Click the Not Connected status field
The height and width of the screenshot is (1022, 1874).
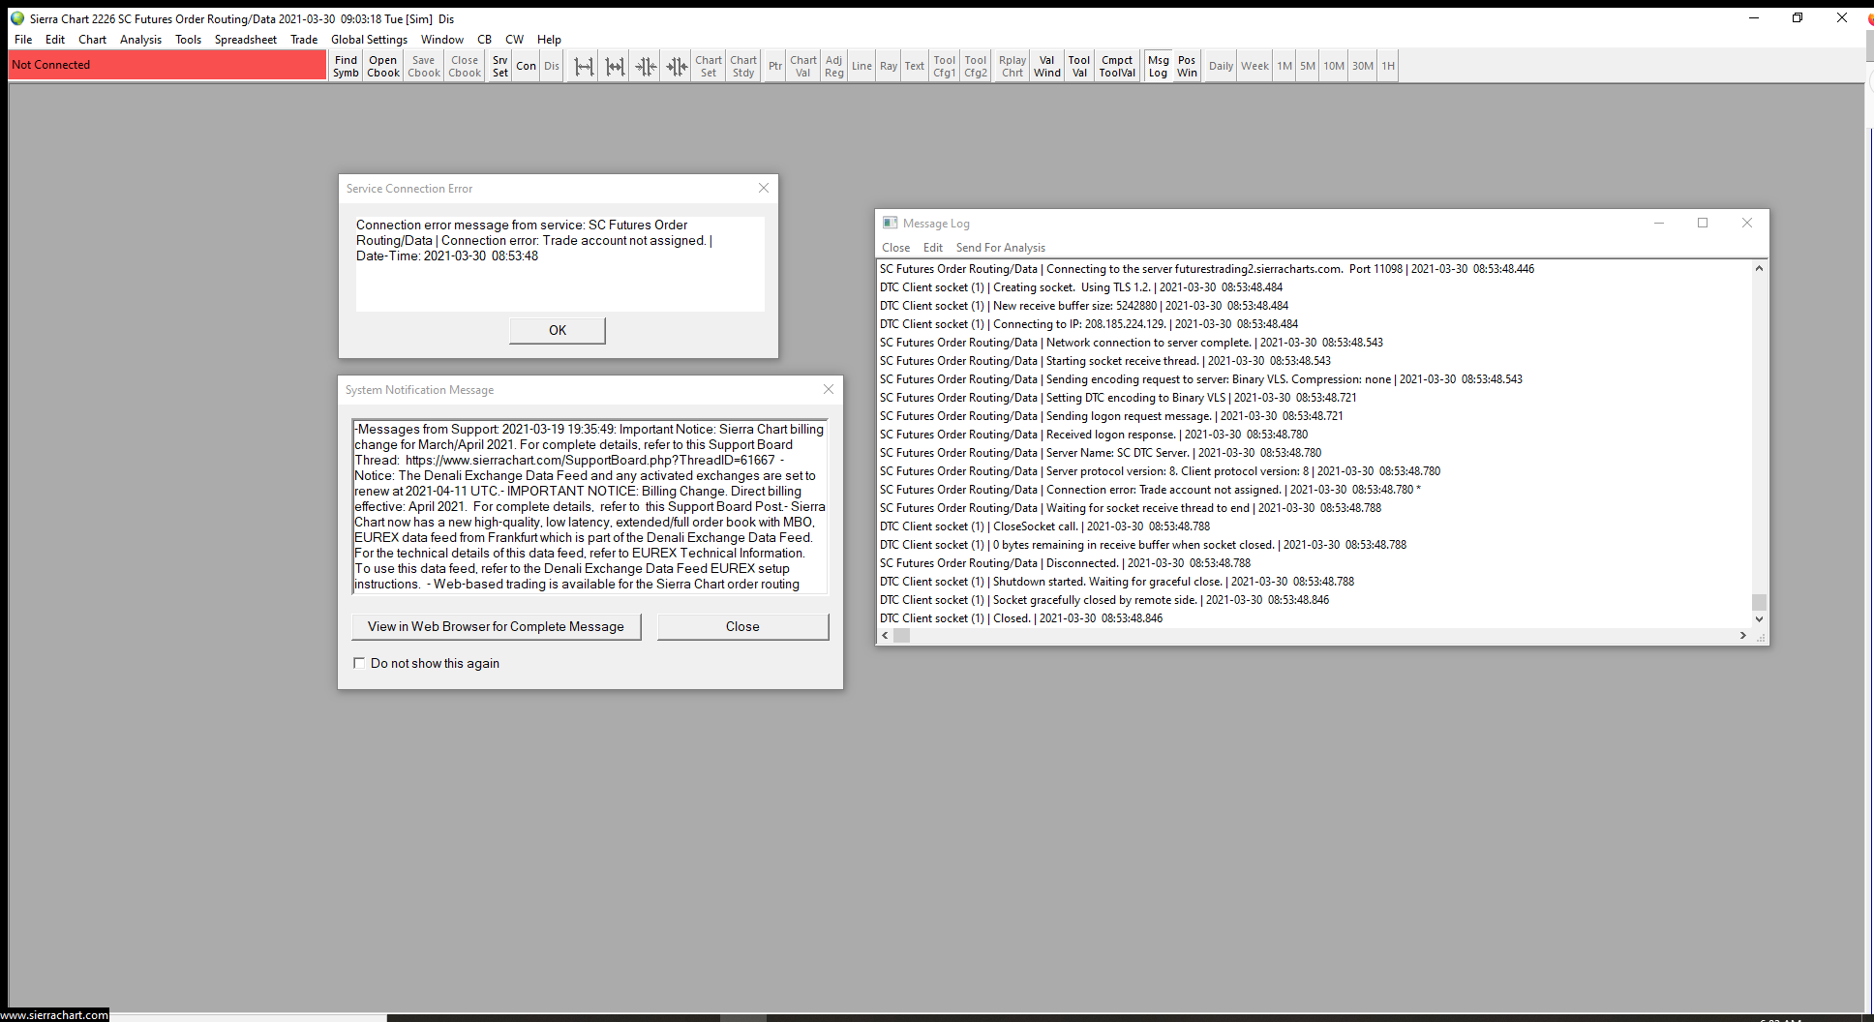[x=167, y=65]
